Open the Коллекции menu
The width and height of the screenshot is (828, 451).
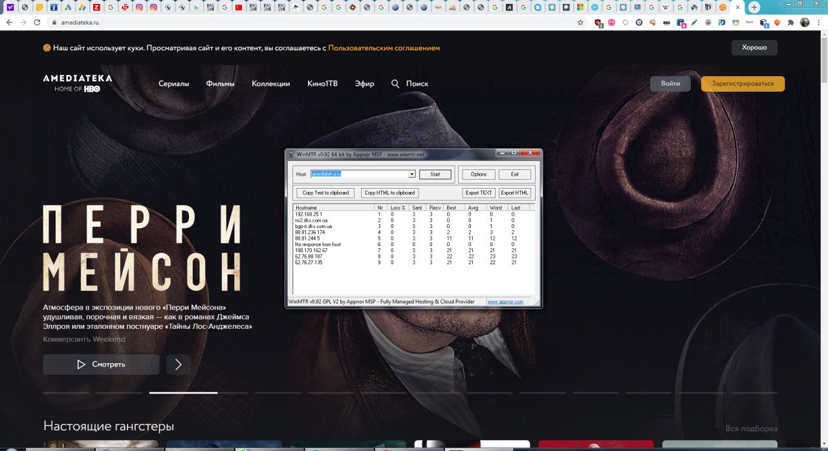click(x=270, y=83)
